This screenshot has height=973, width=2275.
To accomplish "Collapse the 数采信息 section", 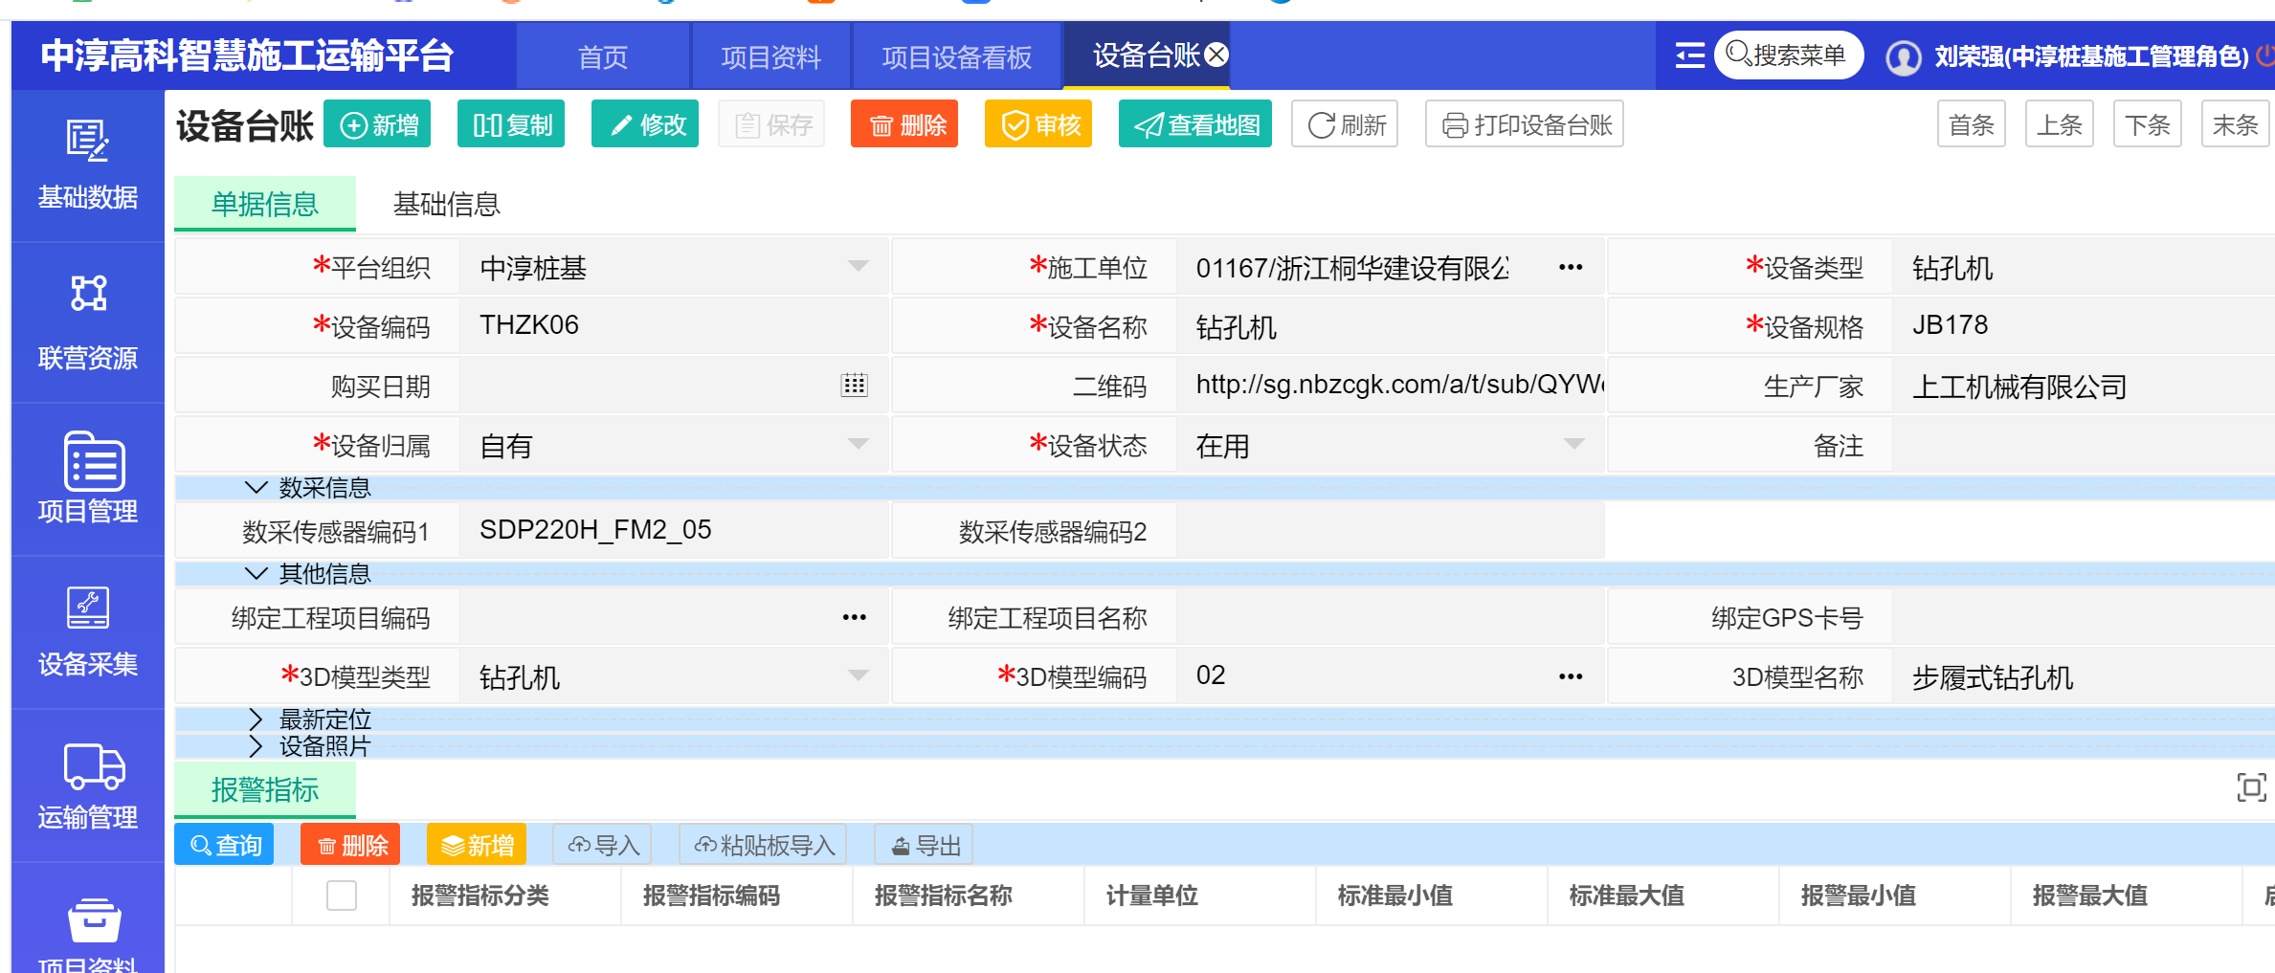I will pyautogui.click(x=256, y=488).
